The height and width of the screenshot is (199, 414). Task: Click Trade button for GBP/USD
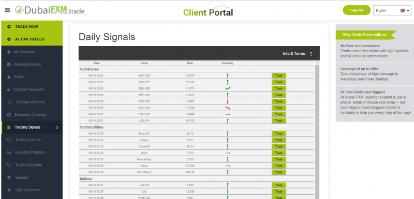pos(279,95)
